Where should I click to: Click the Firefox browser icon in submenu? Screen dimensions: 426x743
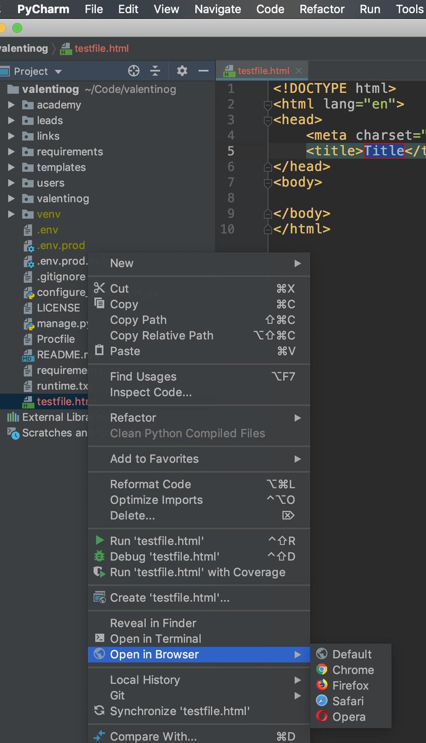[x=322, y=685]
